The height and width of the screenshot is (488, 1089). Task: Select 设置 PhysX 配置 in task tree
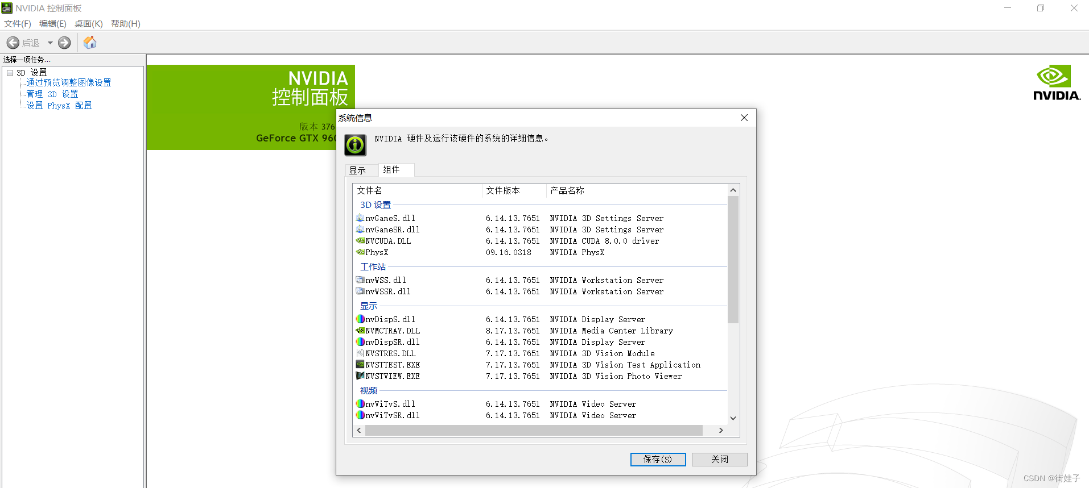coord(59,106)
